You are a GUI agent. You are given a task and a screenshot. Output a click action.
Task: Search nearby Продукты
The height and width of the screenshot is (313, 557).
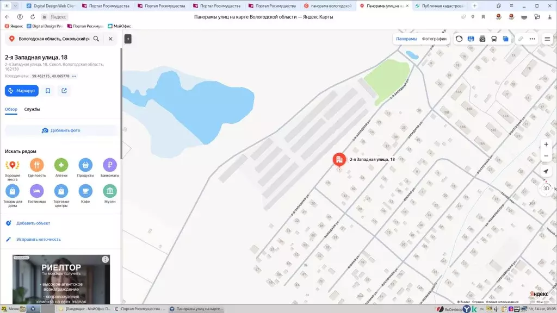85,168
